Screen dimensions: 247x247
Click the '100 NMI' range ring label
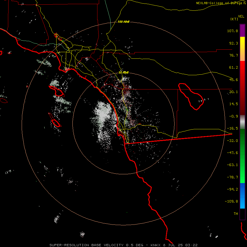(x=123, y=22)
